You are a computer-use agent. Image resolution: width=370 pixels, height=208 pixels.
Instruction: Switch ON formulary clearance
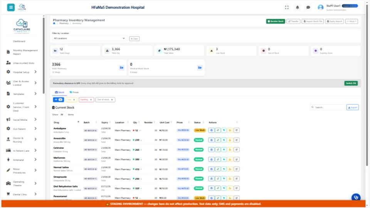(x=351, y=83)
